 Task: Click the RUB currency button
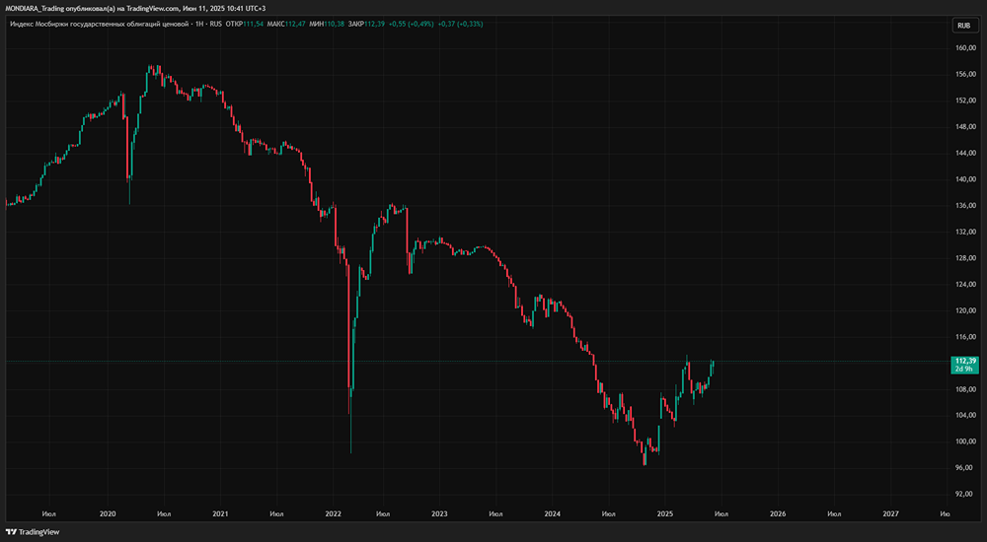click(x=963, y=26)
